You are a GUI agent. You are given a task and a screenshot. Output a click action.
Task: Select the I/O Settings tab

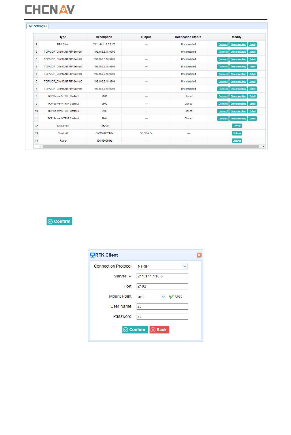tap(37, 26)
